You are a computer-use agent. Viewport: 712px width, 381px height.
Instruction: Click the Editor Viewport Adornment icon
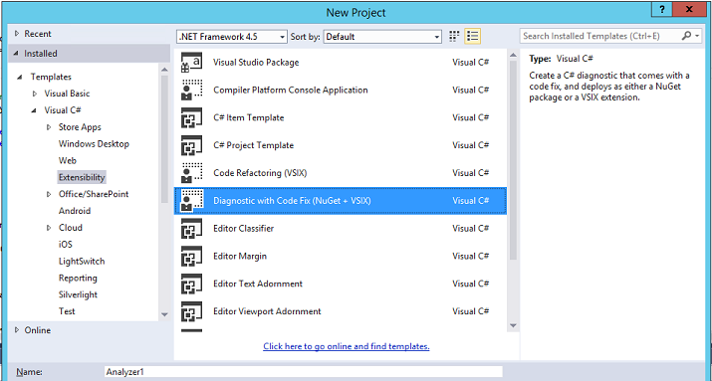coord(191,311)
